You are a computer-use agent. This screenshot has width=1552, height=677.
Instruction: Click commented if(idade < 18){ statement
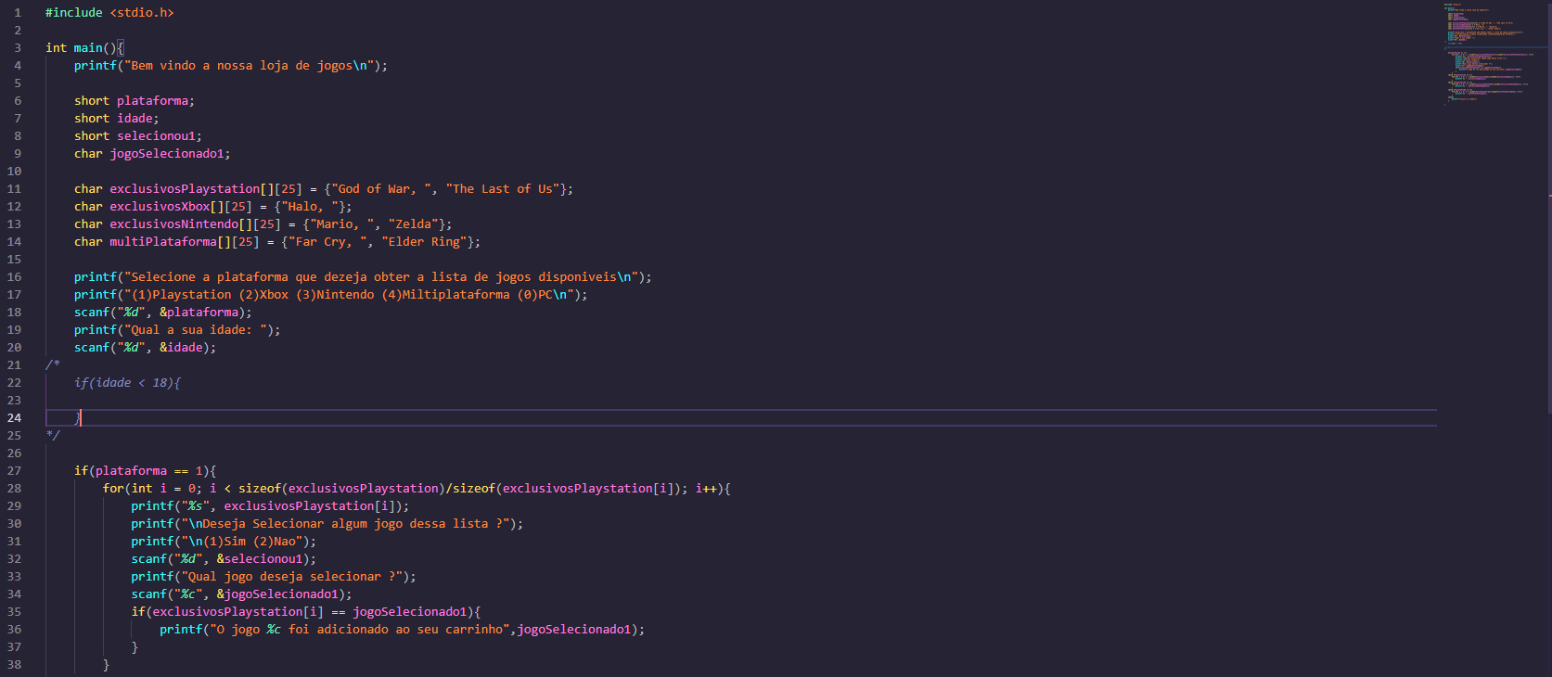pos(128,383)
